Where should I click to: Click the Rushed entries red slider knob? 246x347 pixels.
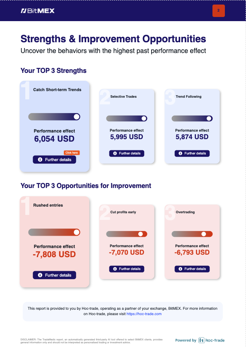click(x=77, y=232)
